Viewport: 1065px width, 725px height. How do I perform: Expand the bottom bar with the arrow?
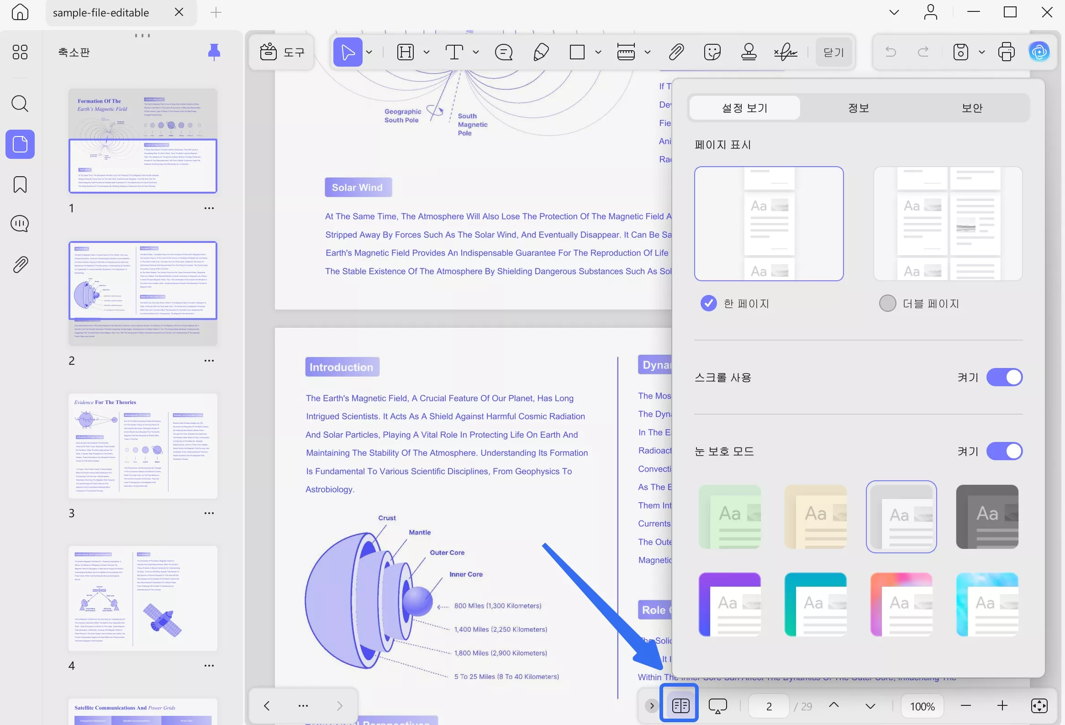tap(652, 706)
